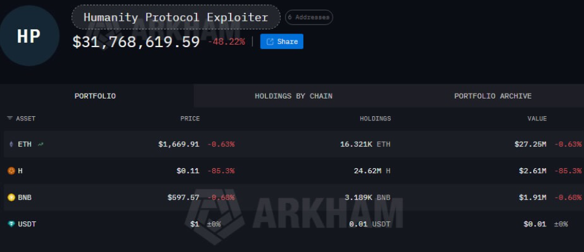This screenshot has width=584, height=252.
Task: Open the Humanity Protocol Exploiter label
Action: pyautogui.click(x=176, y=17)
